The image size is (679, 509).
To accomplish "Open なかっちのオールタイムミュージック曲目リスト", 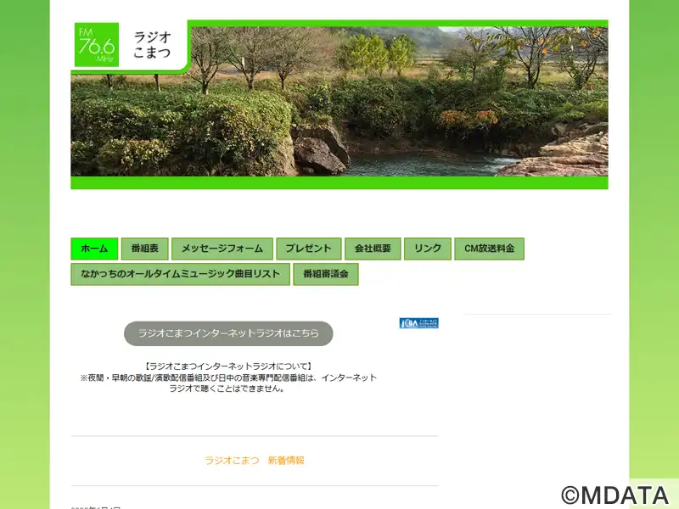I will tap(180, 274).
